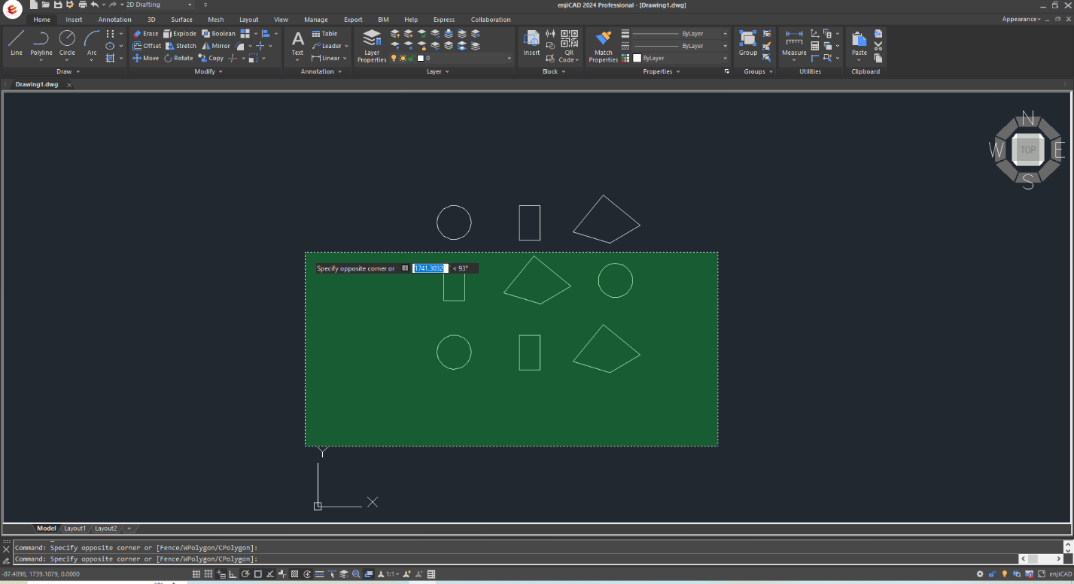
Task: Activate the Rotate tool
Action: [x=178, y=58]
